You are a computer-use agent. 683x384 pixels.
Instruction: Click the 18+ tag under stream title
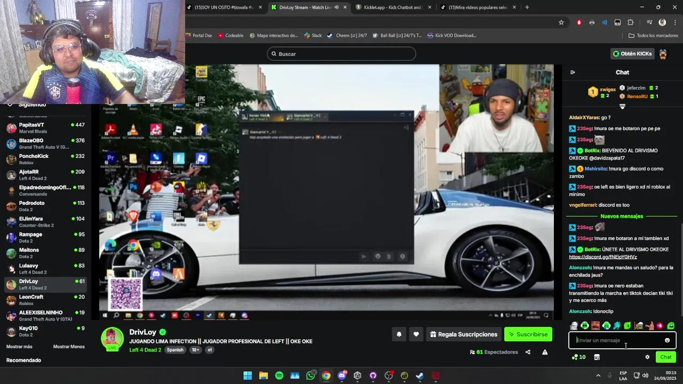click(196, 350)
